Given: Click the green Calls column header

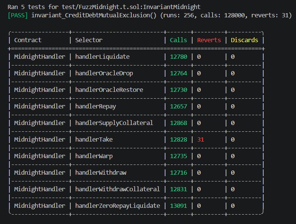Looking at the screenshot, I should tap(178, 40).
